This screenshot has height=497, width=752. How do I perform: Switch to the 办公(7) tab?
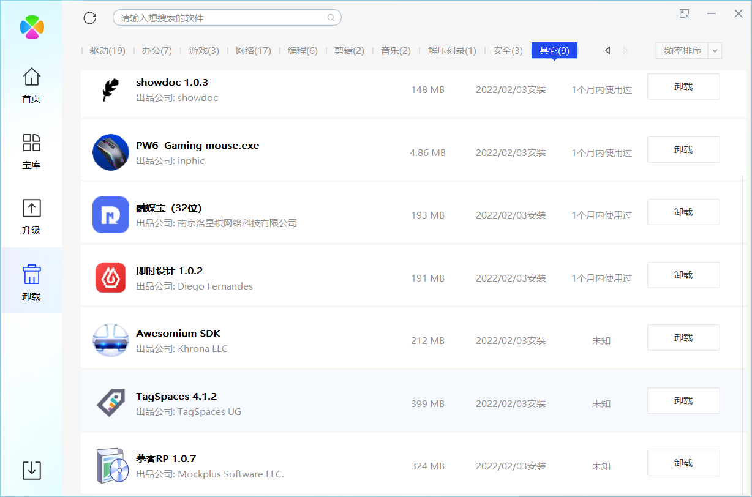157,50
